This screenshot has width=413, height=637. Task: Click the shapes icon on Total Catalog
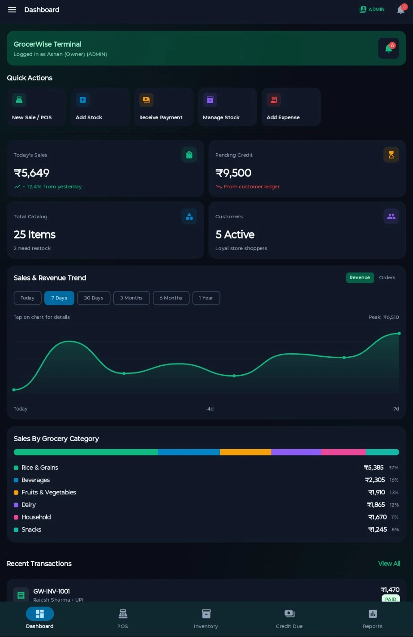point(189,217)
